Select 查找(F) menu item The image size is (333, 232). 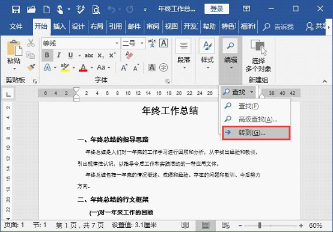(x=255, y=106)
